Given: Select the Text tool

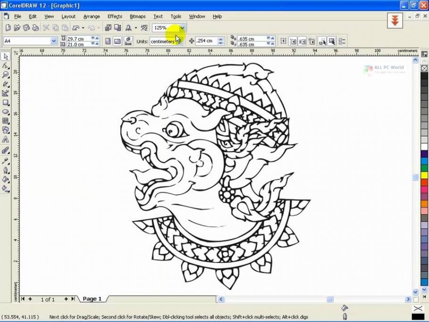Looking at the screenshot, I should point(6,139).
